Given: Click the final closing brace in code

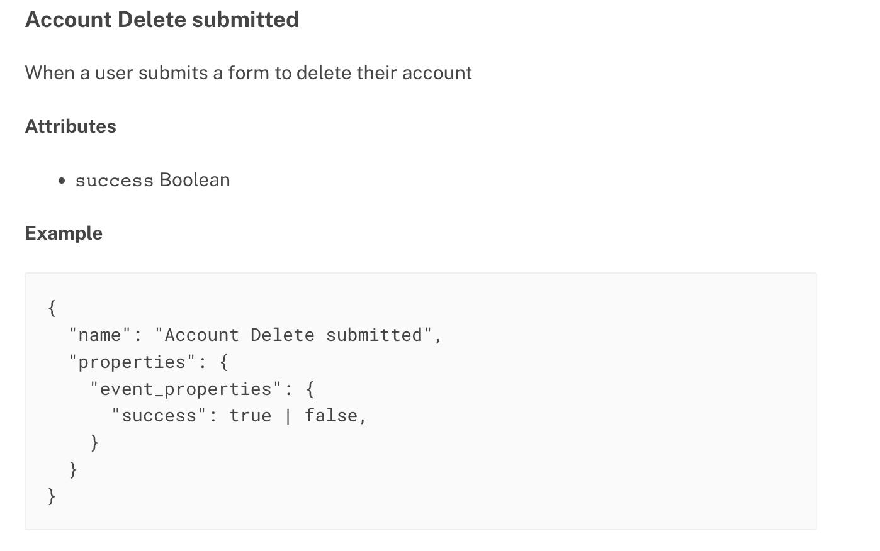Looking at the screenshot, I should pyautogui.click(x=52, y=497).
